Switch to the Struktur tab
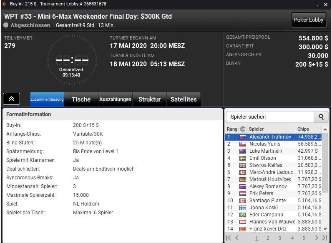Image resolution: width=332 pixels, height=243 pixels. point(149,99)
